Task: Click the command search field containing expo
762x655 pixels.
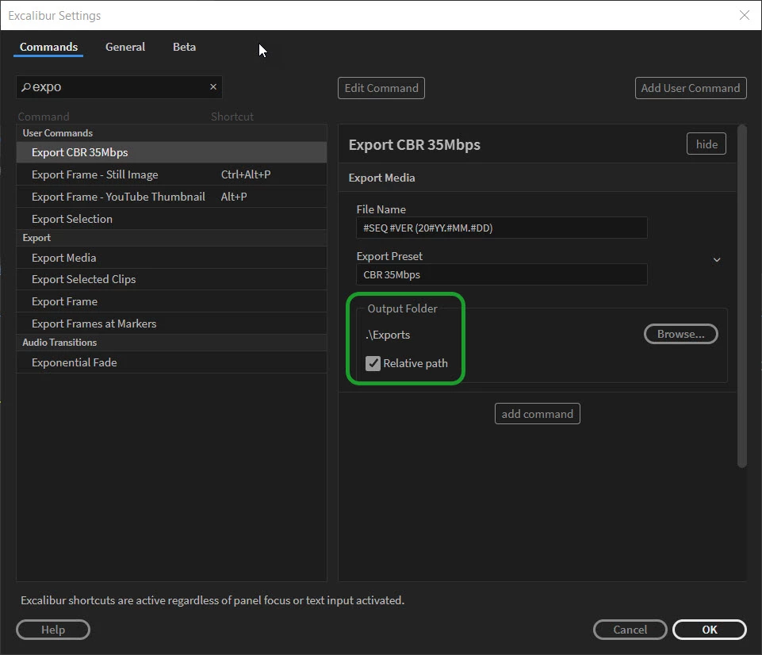Action: point(119,87)
